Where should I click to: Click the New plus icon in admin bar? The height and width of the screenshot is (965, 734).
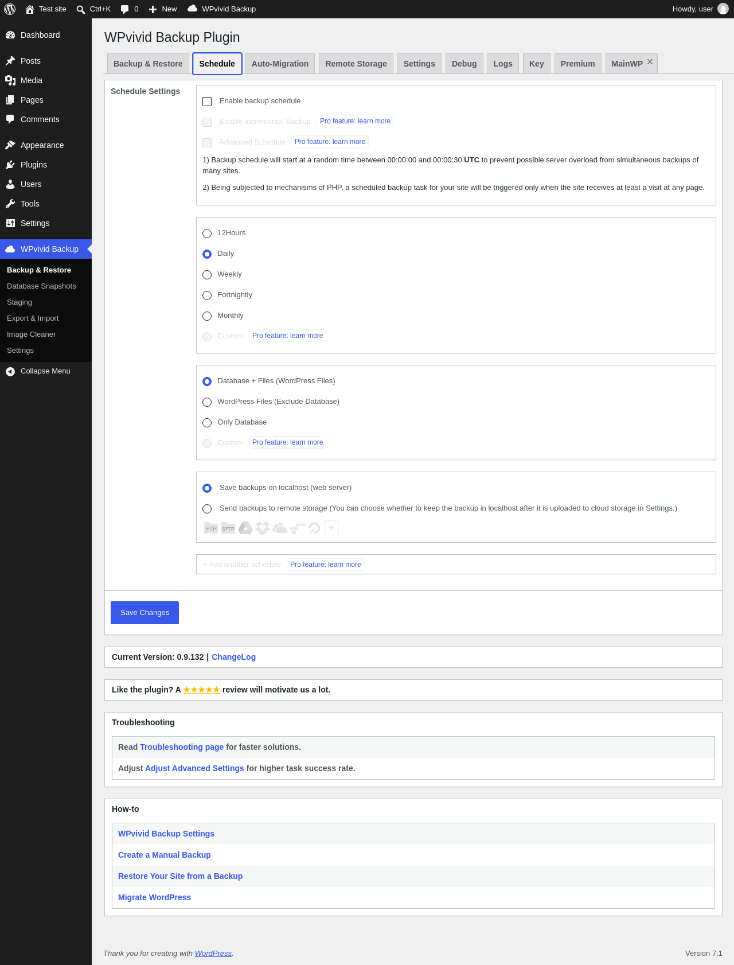click(153, 9)
